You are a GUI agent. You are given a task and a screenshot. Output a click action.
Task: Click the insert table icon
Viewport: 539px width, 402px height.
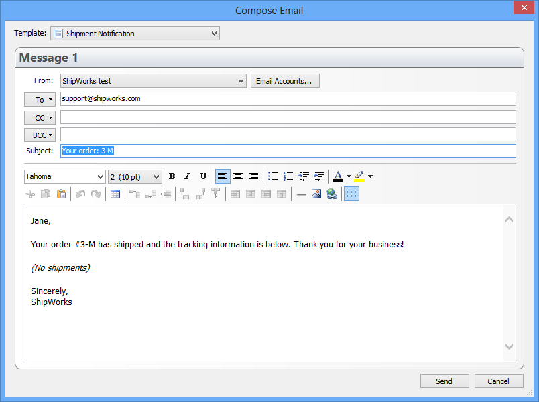point(115,194)
